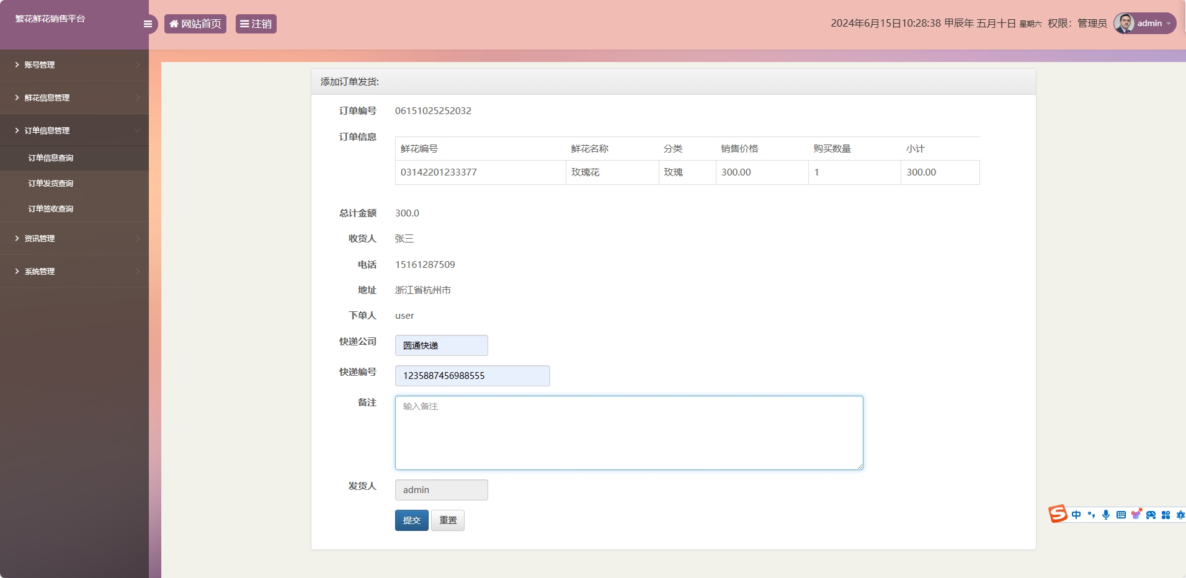Open the 快递公司 courier selection field
This screenshot has height=578, width=1186.
coord(441,345)
